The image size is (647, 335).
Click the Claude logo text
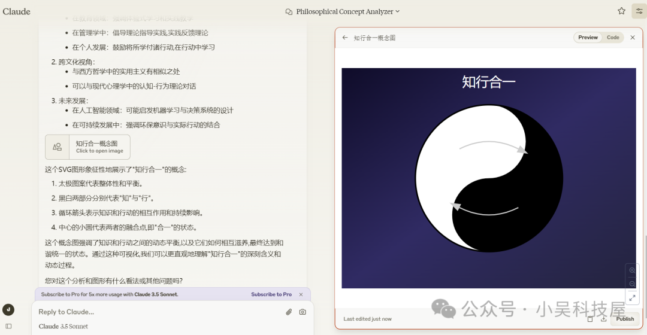[x=17, y=11]
